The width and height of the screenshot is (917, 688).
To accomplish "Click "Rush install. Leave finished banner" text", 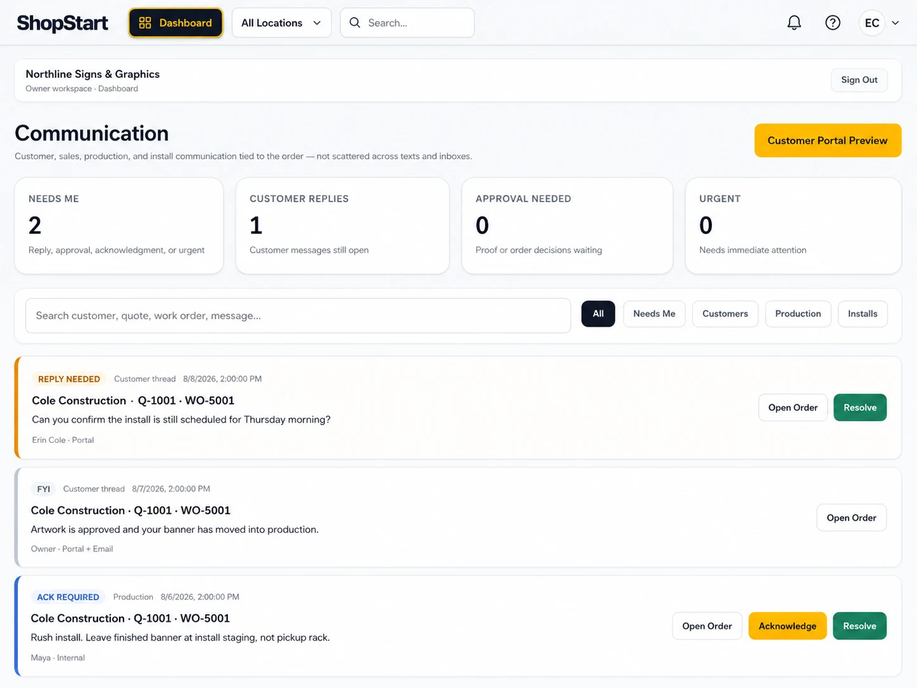I will click(x=180, y=637).
